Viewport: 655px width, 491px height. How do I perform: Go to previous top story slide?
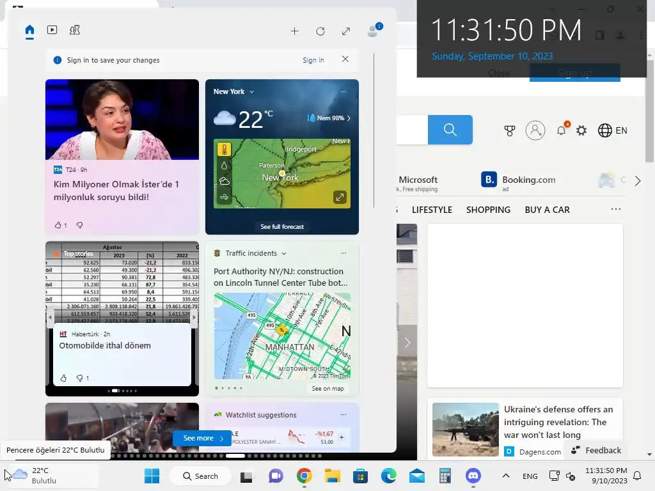point(50,317)
